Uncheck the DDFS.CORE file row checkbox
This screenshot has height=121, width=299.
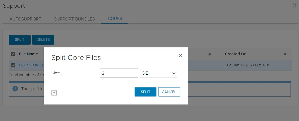(x=13, y=65)
